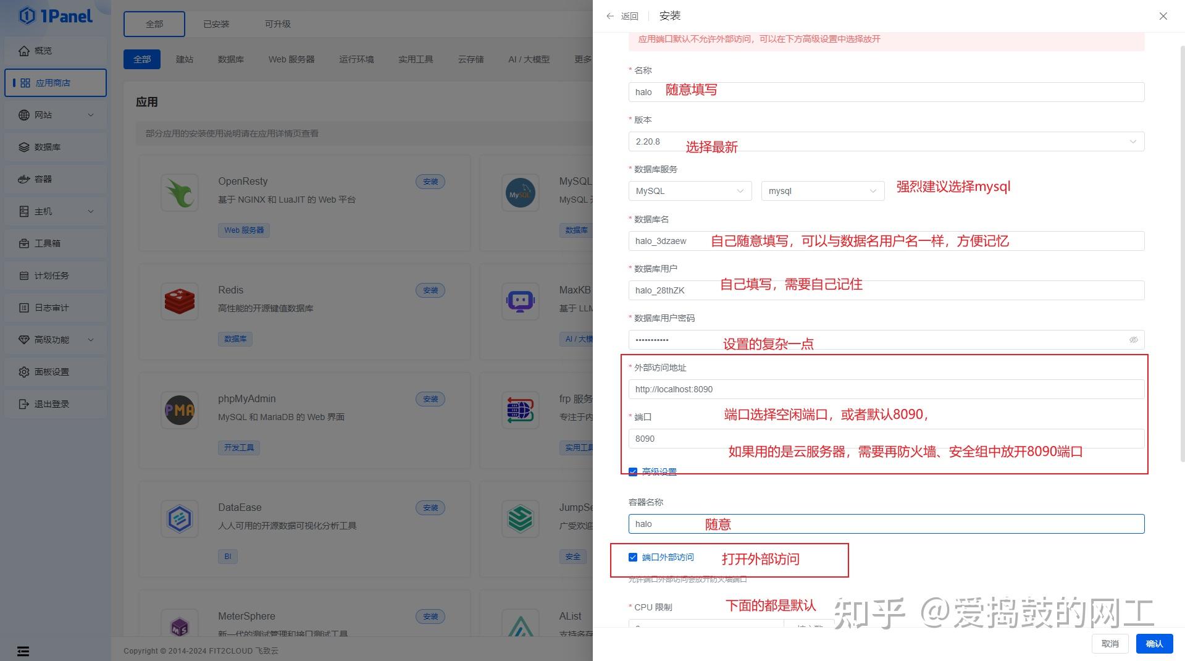Image resolution: width=1185 pixels, height=661 pixels.
Task: Click 安装 button for OpenResty
Action: coord(430,182)
